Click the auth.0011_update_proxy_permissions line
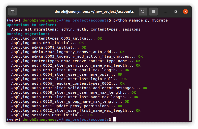The image size is (198, 129). click(63, 106)
